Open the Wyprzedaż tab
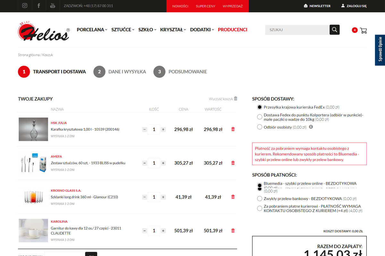The width and height of the screenshot is (385, 256). coord(233,6)
